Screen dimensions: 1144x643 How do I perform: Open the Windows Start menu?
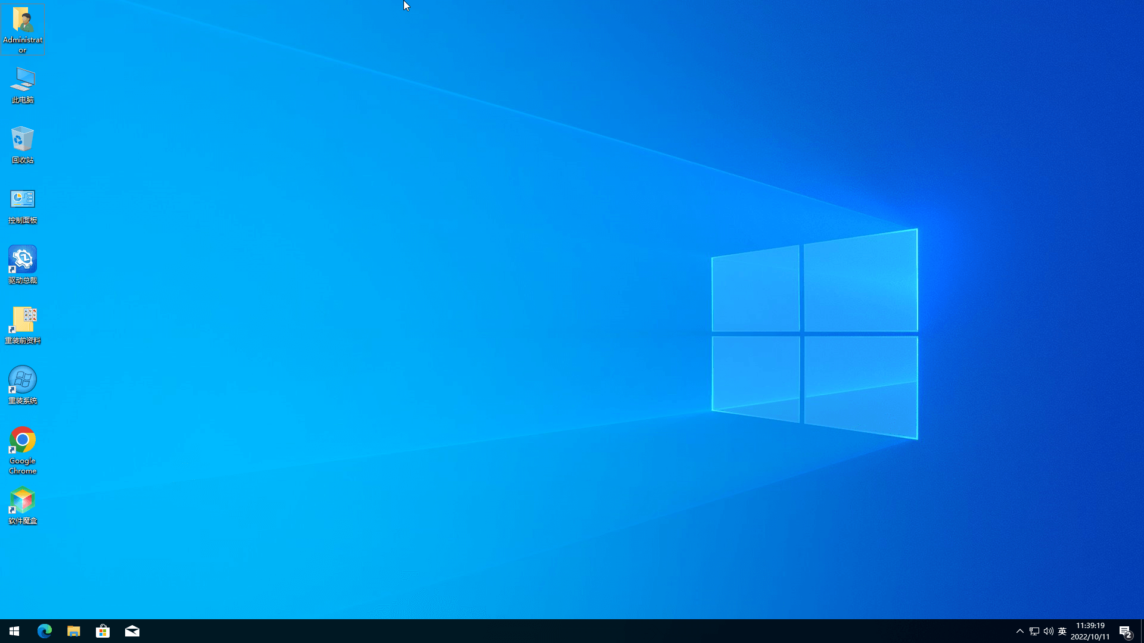coord(14,631)
